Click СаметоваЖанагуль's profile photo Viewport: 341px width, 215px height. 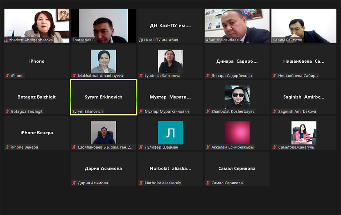pyautogui.click(x=304, y=133)
